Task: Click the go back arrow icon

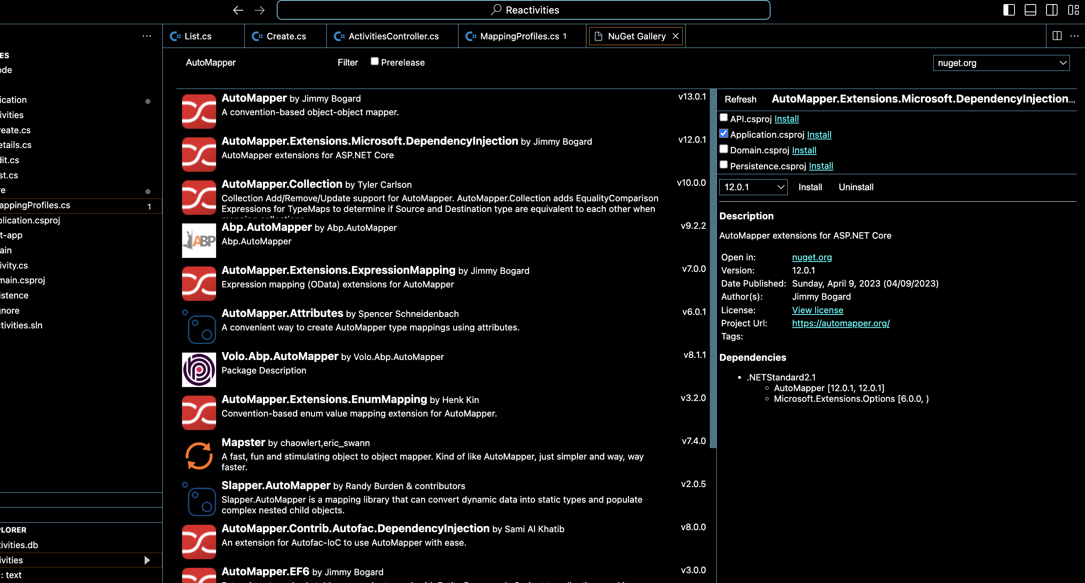Action: coord(238,10)
